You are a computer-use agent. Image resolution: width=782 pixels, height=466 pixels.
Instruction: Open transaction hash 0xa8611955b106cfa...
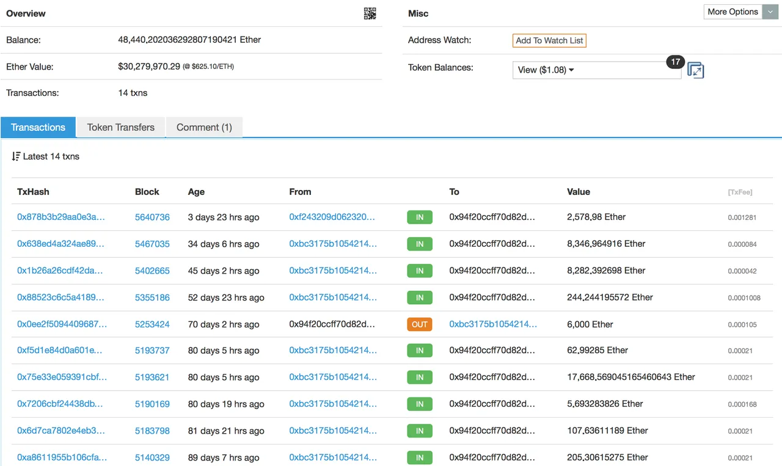pos(62,457)
